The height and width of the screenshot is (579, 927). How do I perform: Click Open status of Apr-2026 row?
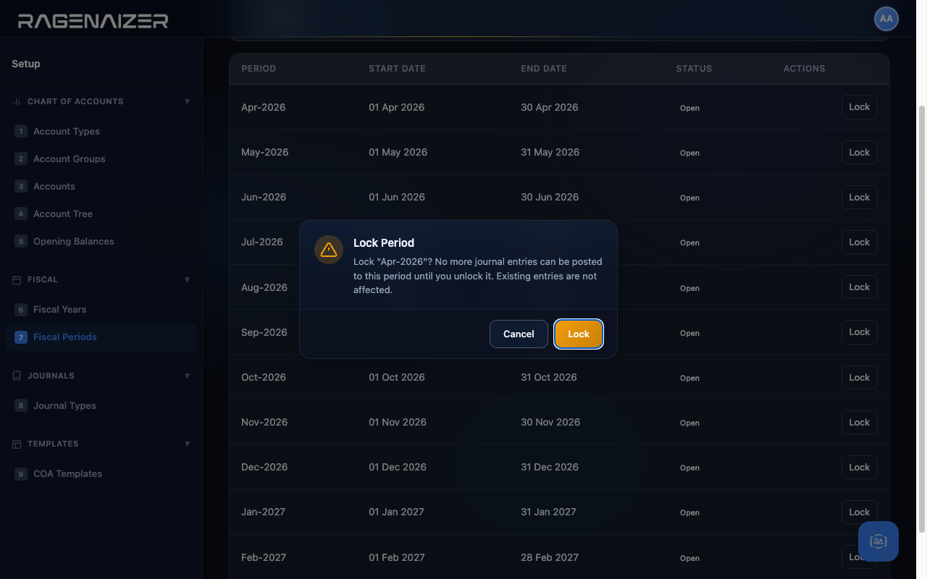(x=689, y=108)
